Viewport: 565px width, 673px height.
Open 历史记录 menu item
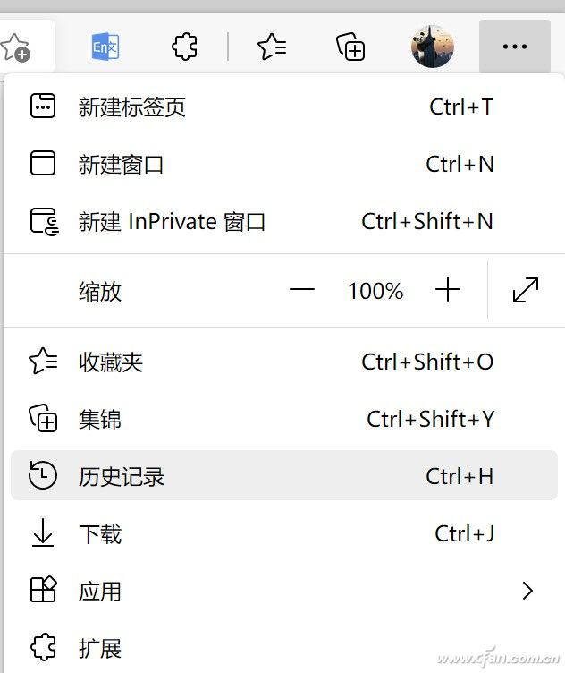tap(122, 476)
